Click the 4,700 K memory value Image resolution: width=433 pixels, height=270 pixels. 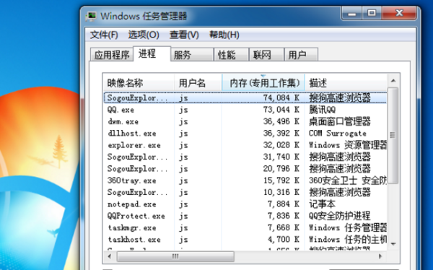pos(284,240)
